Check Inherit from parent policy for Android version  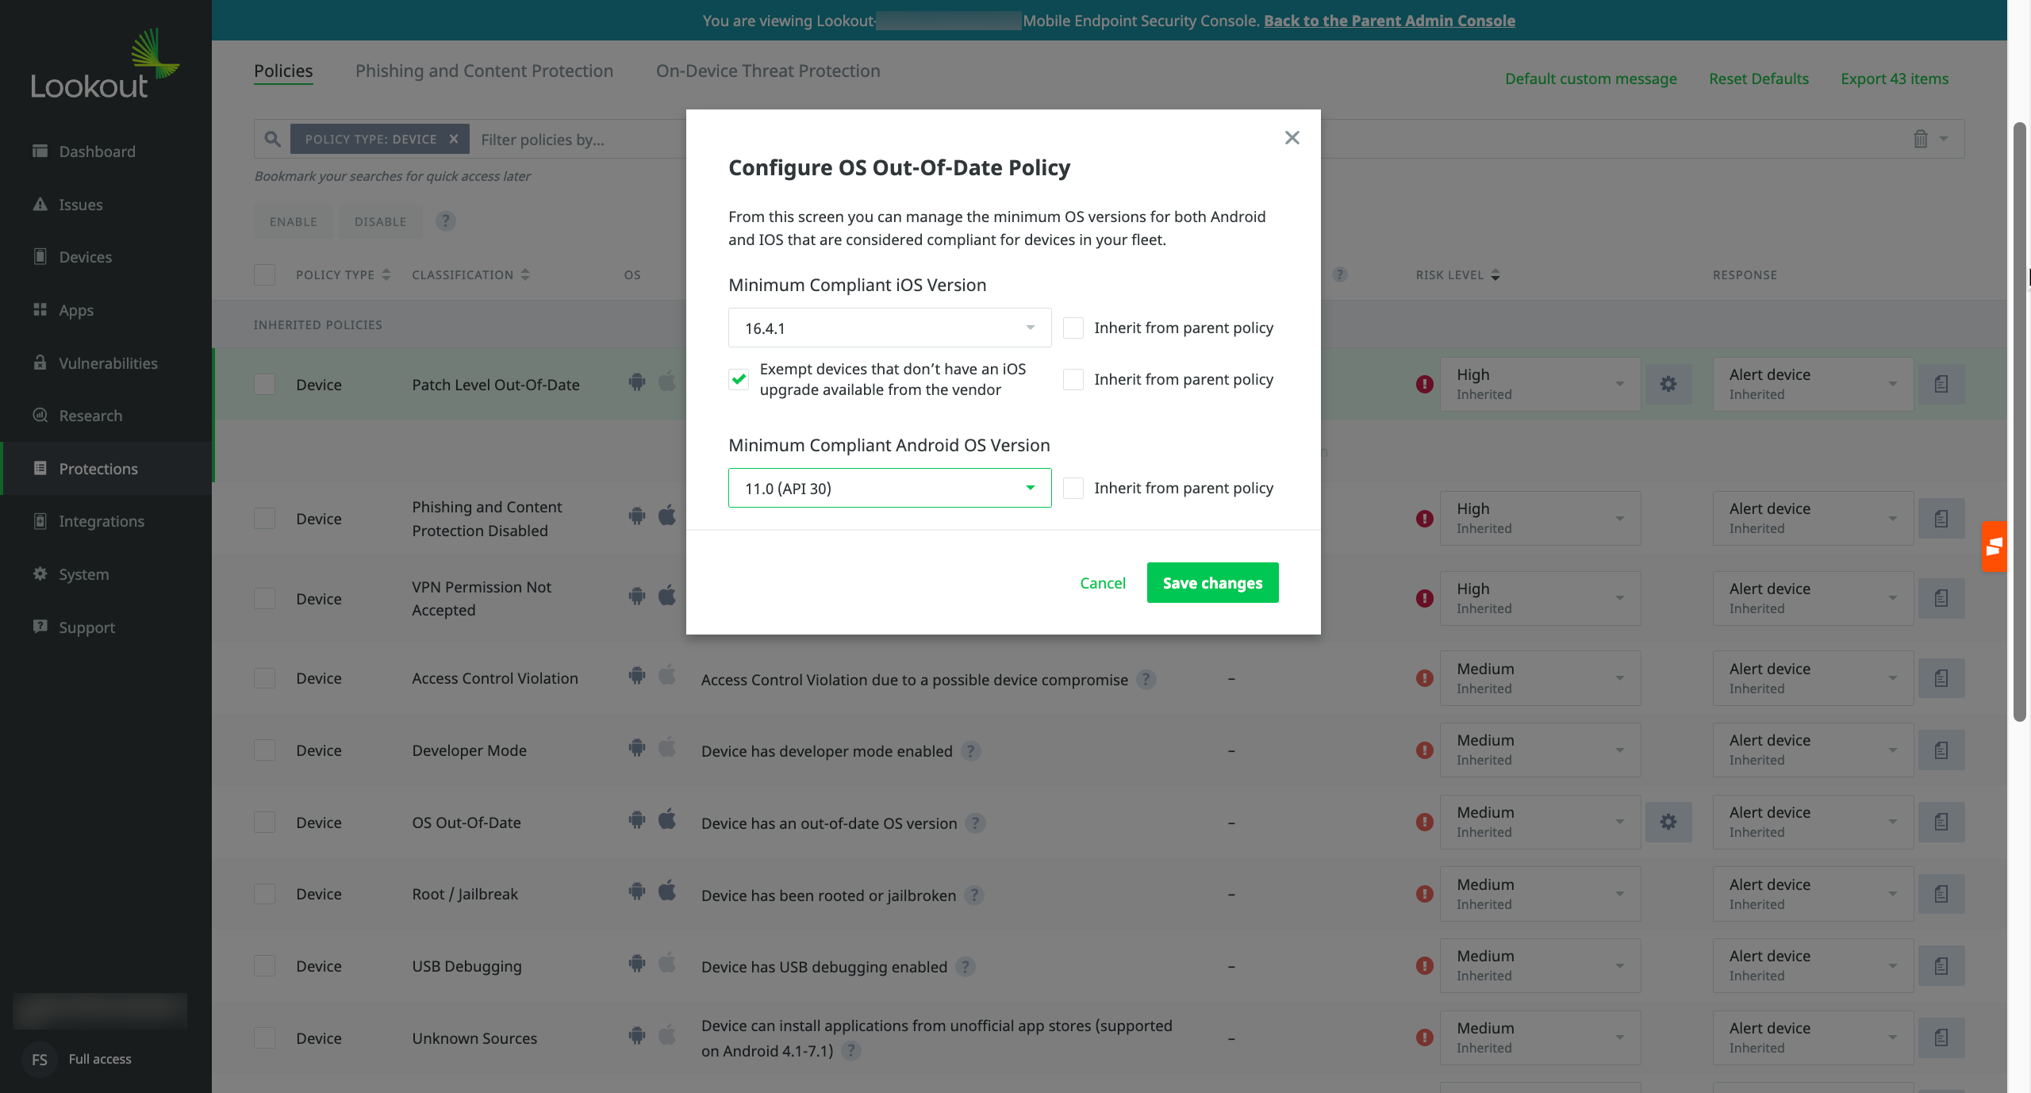point(1073,488)
